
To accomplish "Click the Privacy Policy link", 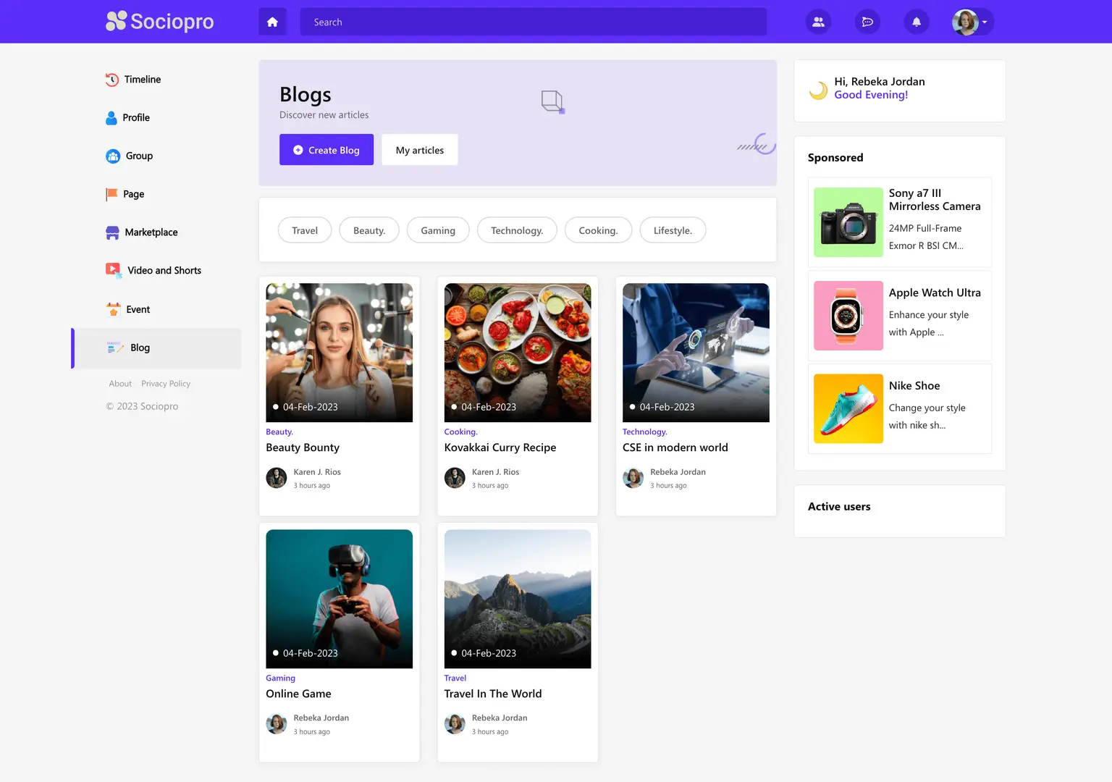I will pos(166,384).
